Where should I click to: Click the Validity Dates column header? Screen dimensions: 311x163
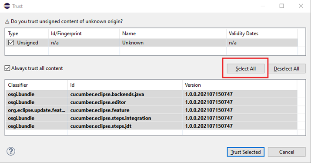(x=262, y=34)
